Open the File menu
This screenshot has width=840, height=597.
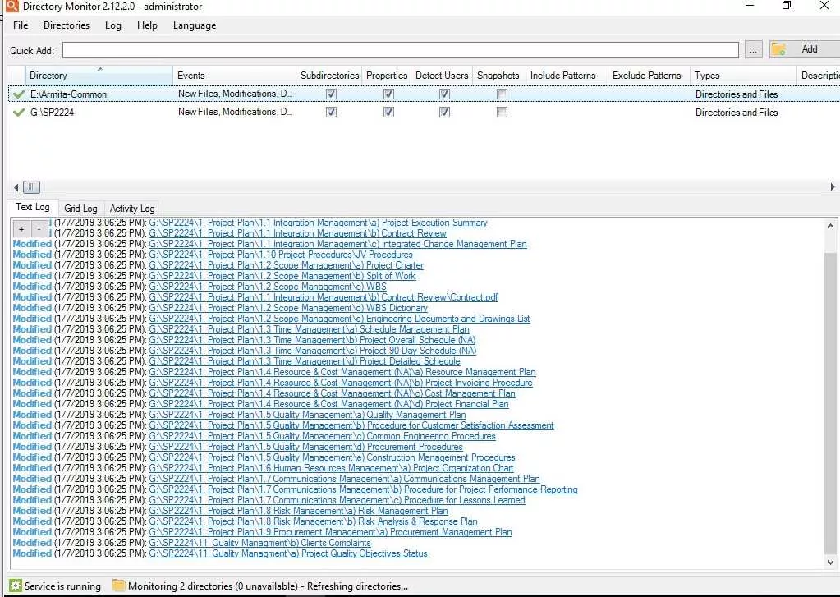[21, 25]
